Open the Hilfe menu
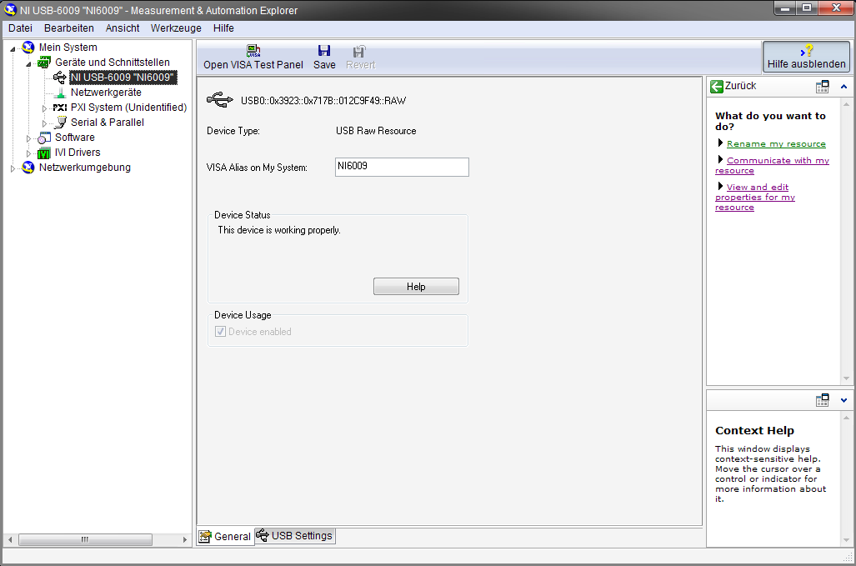This screenshot has height=566, width=856. click(x=223, y=28)
